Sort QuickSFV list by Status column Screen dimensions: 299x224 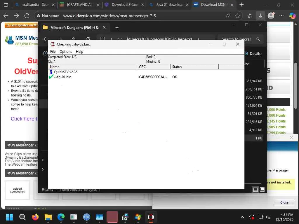(x=194, y=67)
